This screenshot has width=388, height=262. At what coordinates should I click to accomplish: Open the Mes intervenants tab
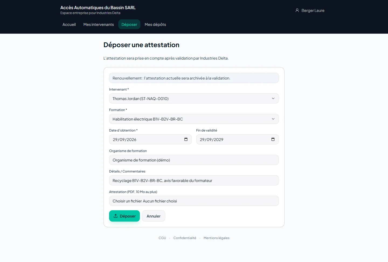(x=99, y=24)
